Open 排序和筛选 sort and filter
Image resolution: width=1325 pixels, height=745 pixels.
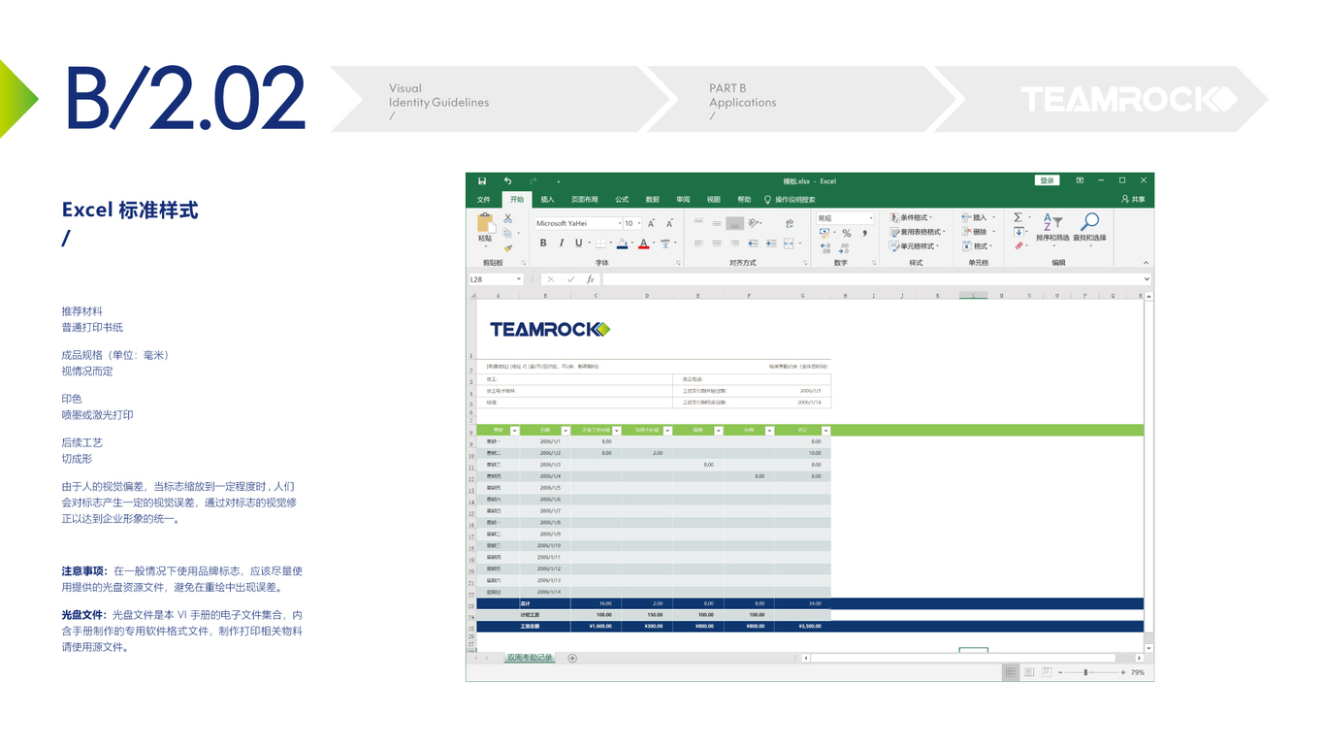[1052, 228]
